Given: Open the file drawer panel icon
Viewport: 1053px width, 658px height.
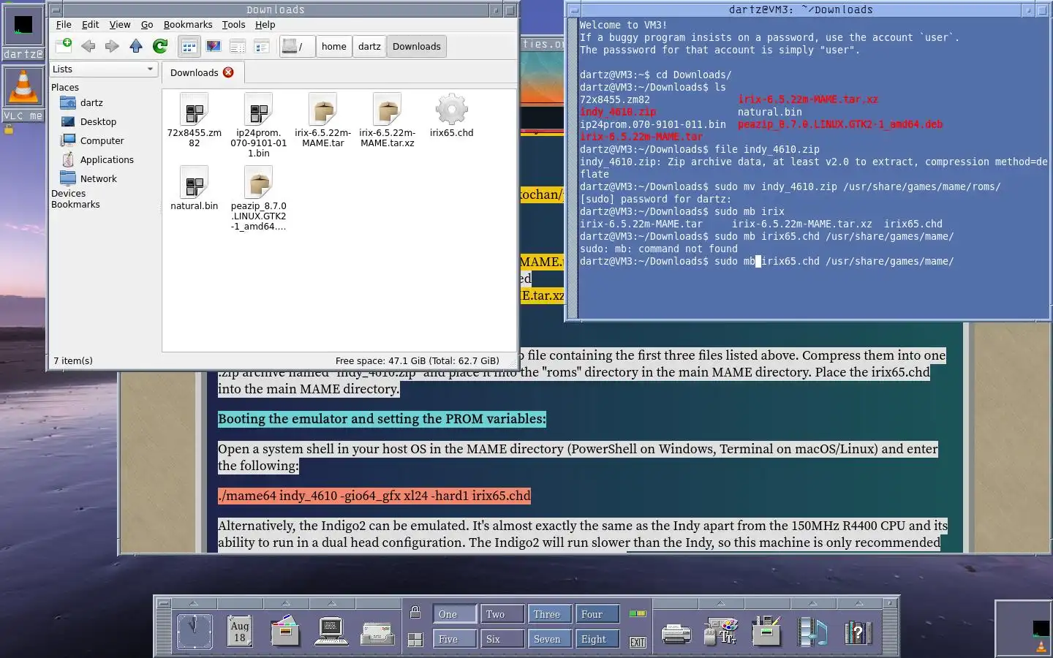Looking at the screenshot, I should [285, 631].
